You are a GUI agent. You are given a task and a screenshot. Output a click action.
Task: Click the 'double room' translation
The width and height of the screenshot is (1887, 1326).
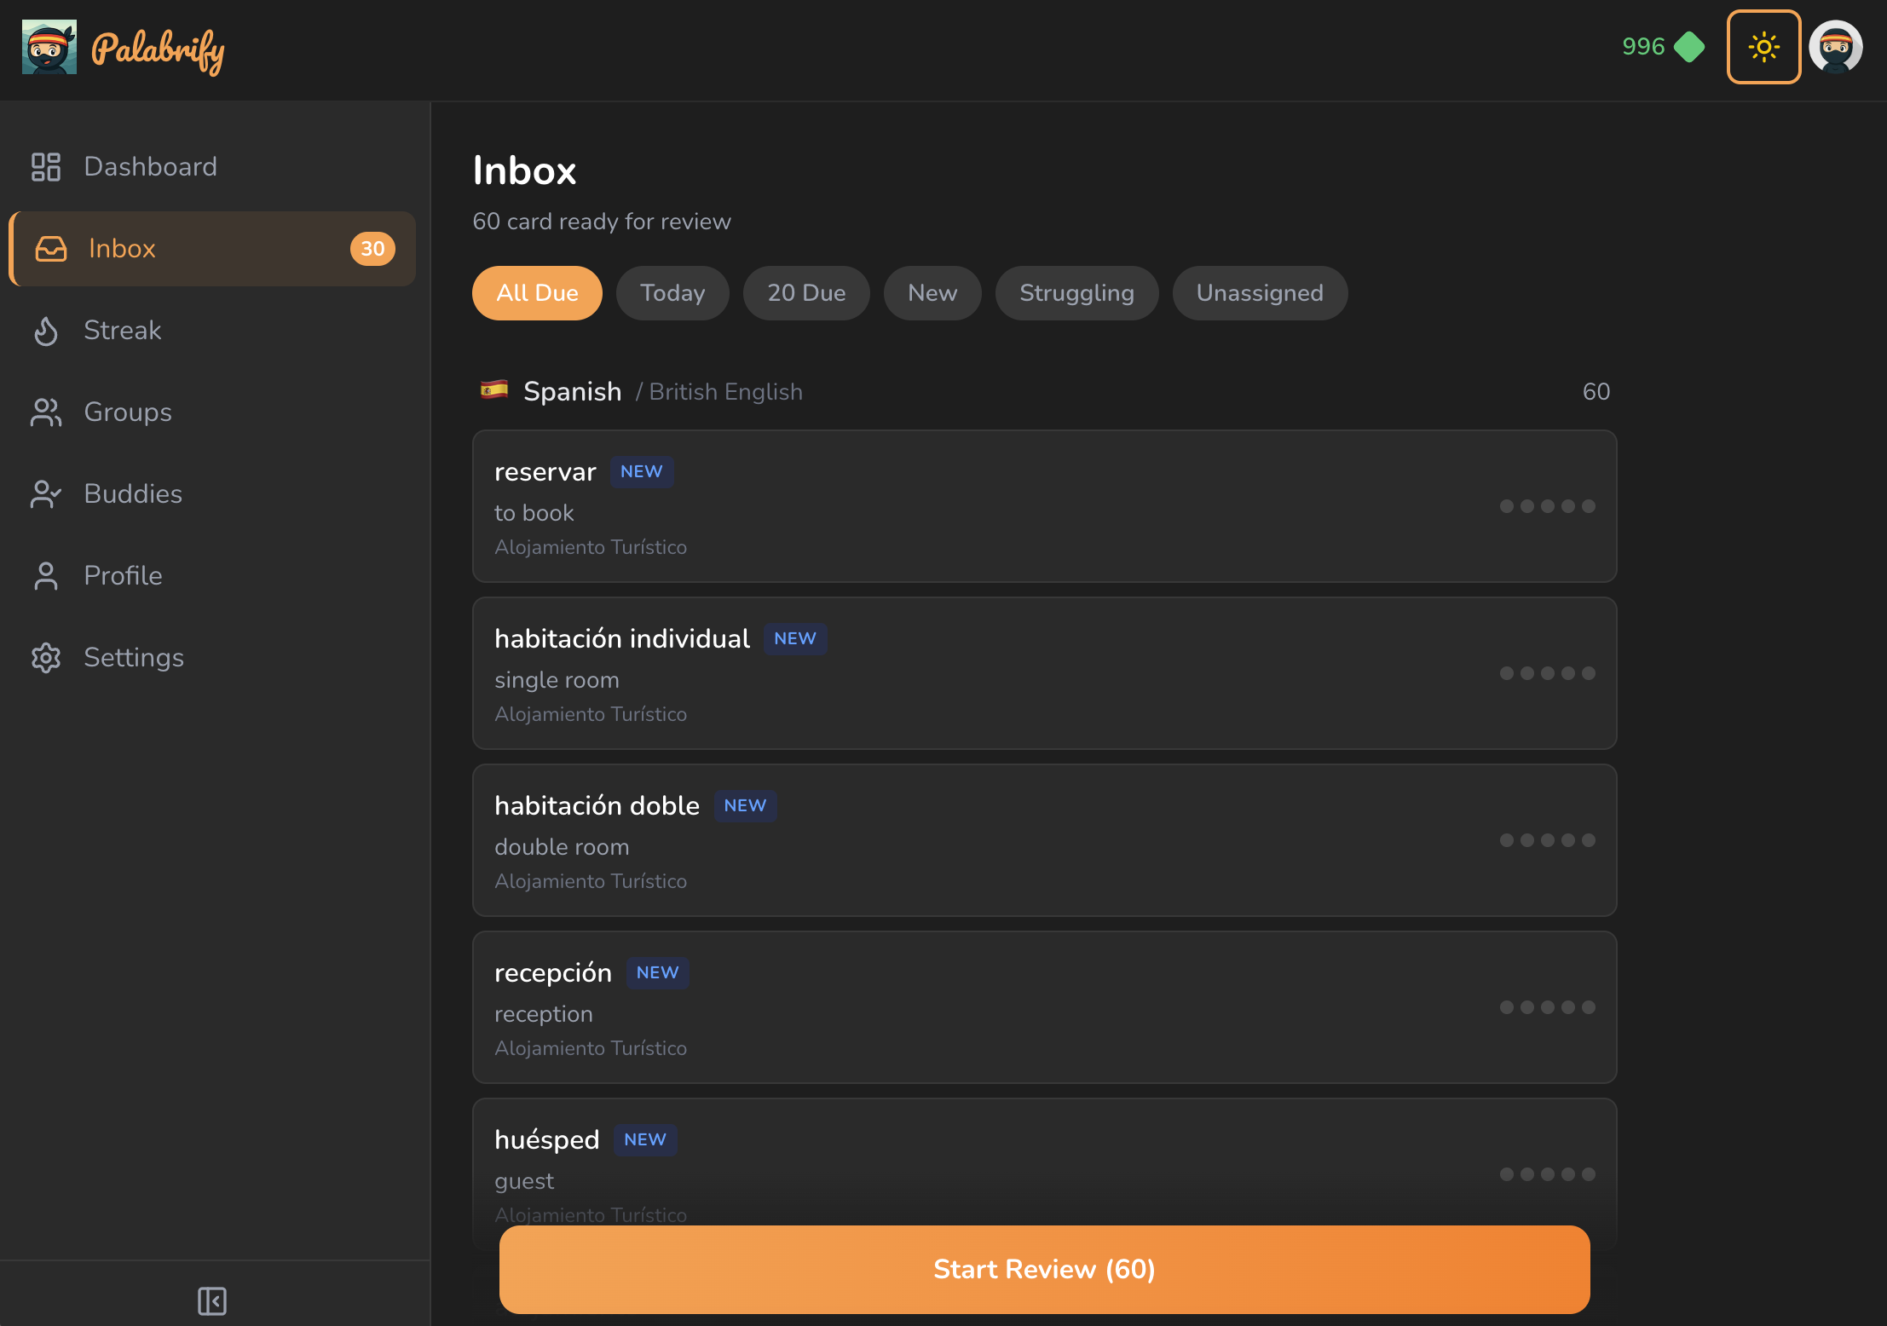coord(562,846)
